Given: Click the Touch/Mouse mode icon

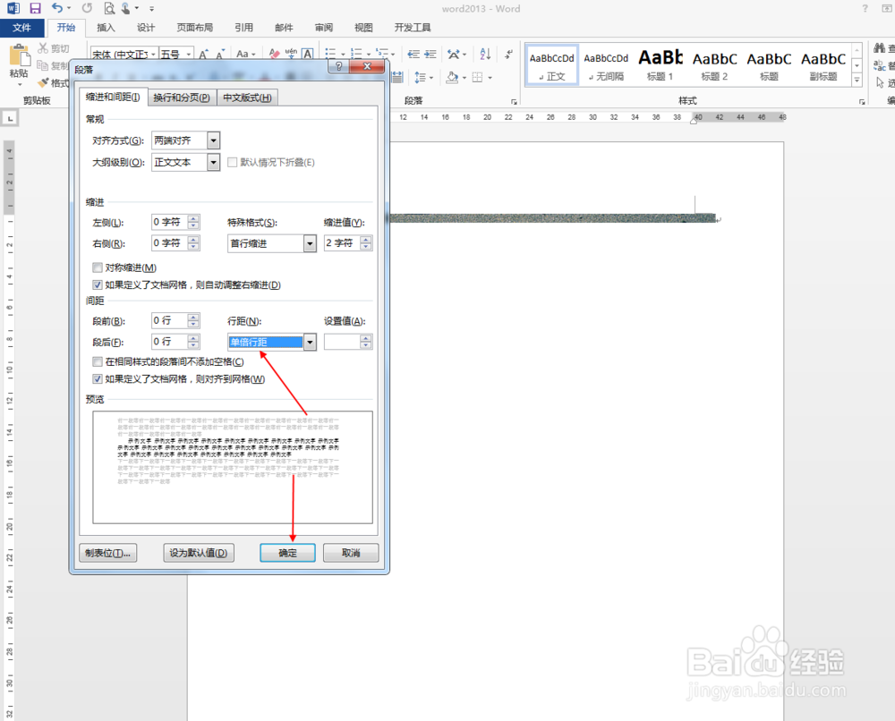Looking at the screenshot, I should (125, 8).
